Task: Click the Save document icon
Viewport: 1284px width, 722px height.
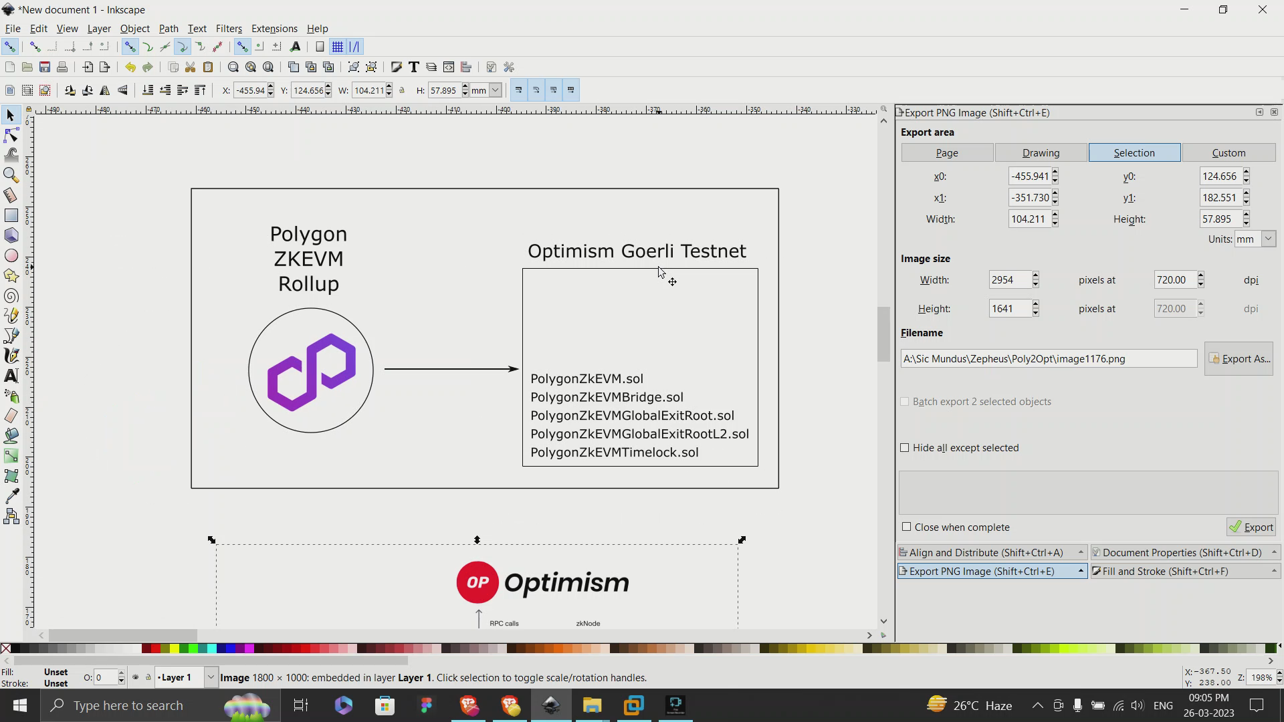Action: pyautogui.click(x=45, y=67)
